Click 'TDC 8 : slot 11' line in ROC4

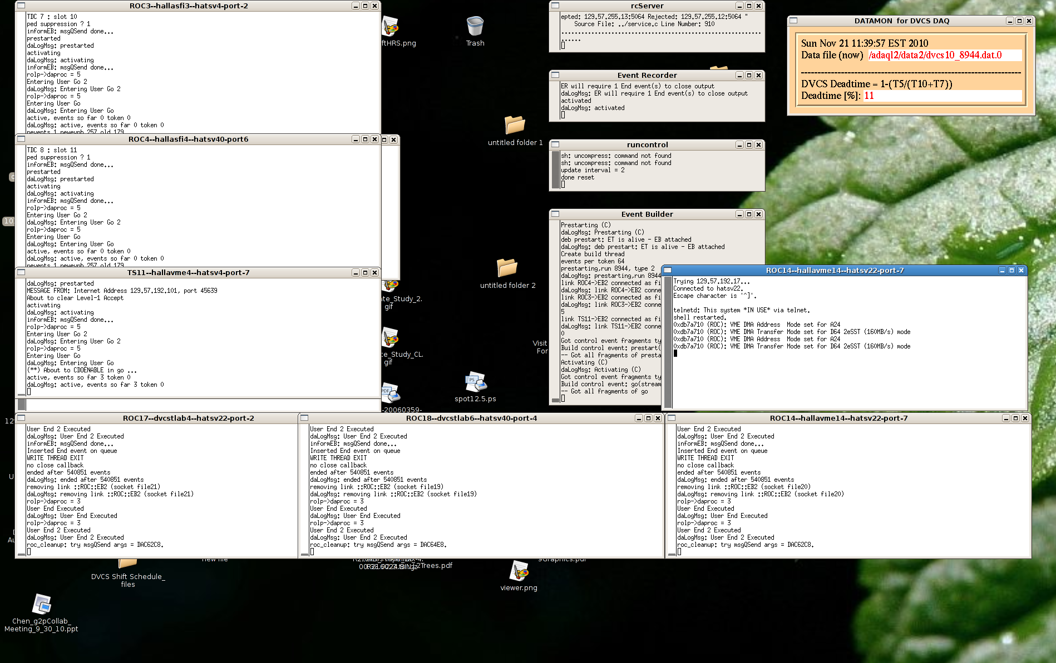52,150
